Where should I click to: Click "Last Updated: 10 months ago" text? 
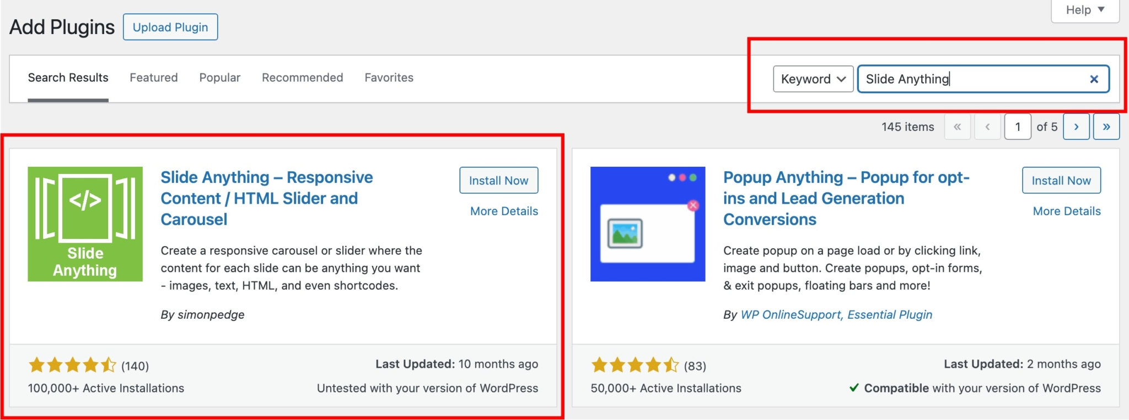pos(457,364)
